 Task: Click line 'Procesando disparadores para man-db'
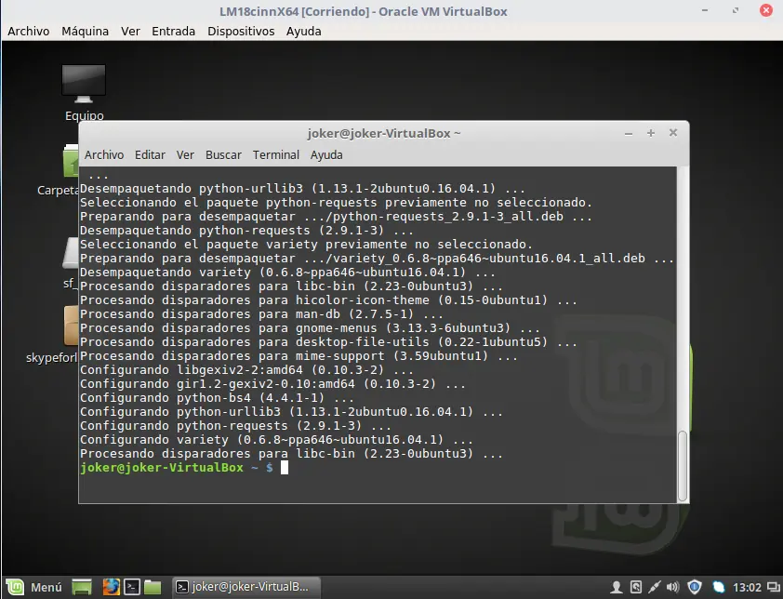(261, 314)
